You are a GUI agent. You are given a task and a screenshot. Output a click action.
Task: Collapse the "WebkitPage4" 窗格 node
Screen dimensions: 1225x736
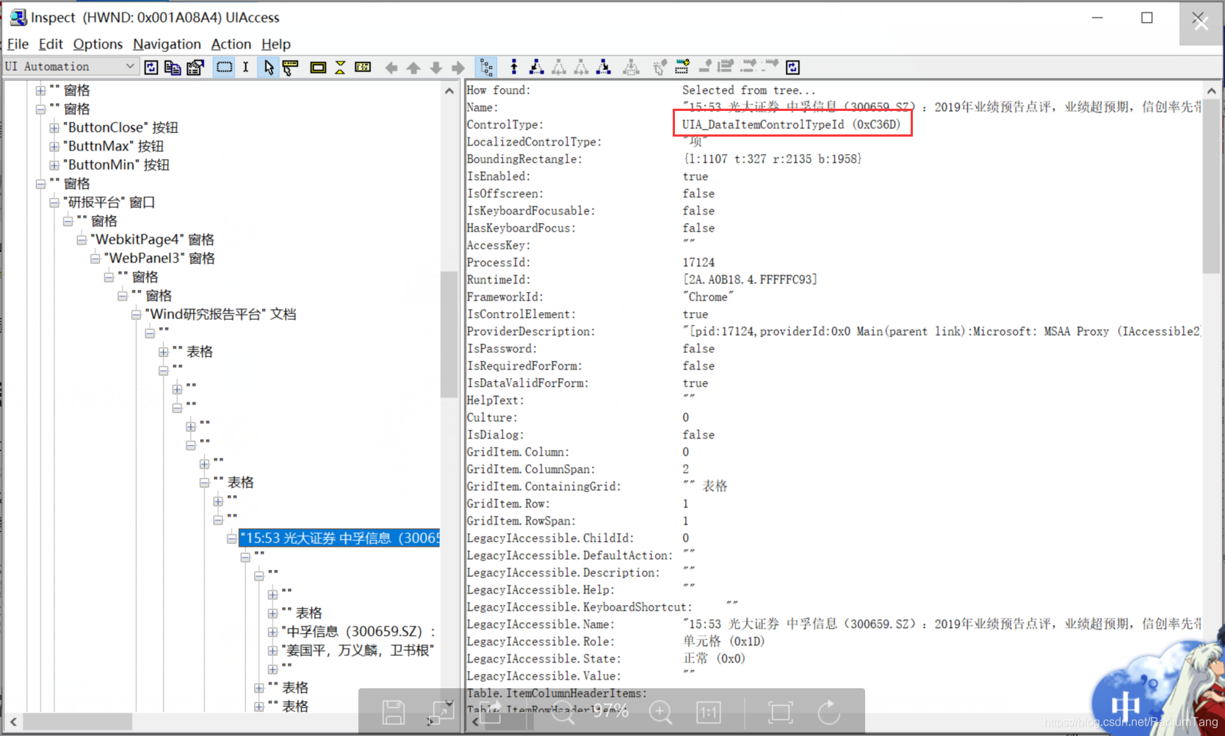[x=82, y=240]
